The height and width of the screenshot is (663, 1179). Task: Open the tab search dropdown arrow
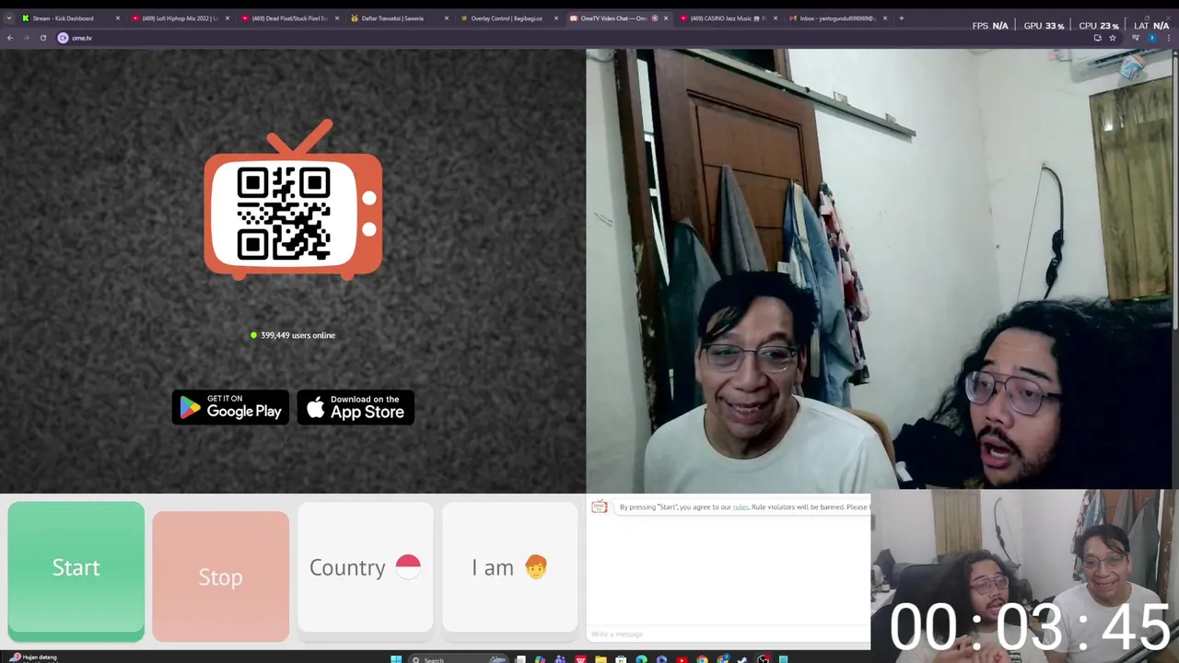(9, 18)
